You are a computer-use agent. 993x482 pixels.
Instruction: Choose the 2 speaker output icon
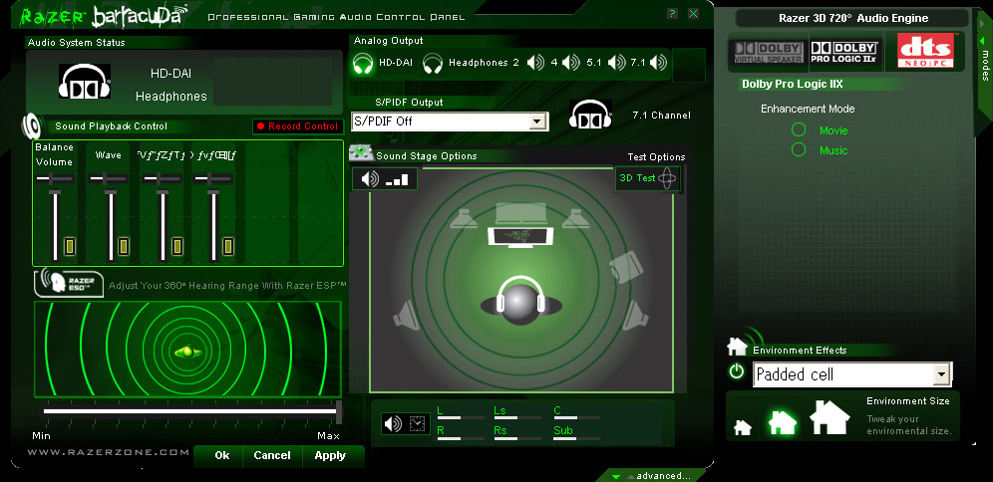coord(535,63)
